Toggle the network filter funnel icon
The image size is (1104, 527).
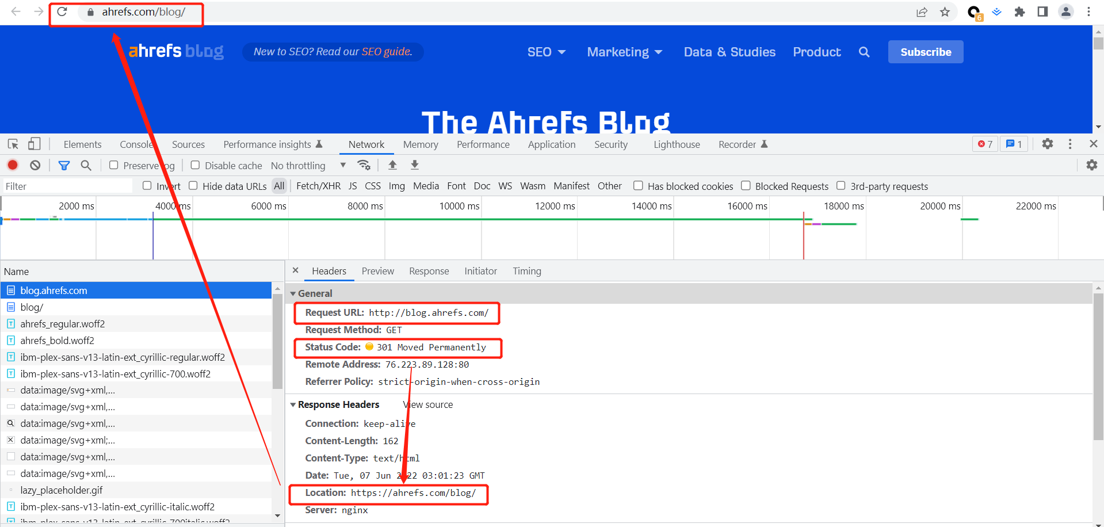[64, 166]
